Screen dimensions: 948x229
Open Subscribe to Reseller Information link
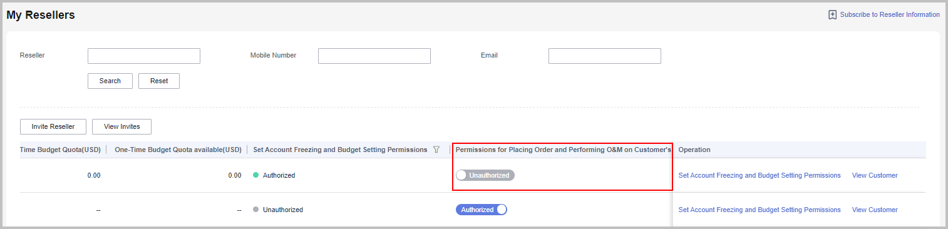tap(890, 14)
